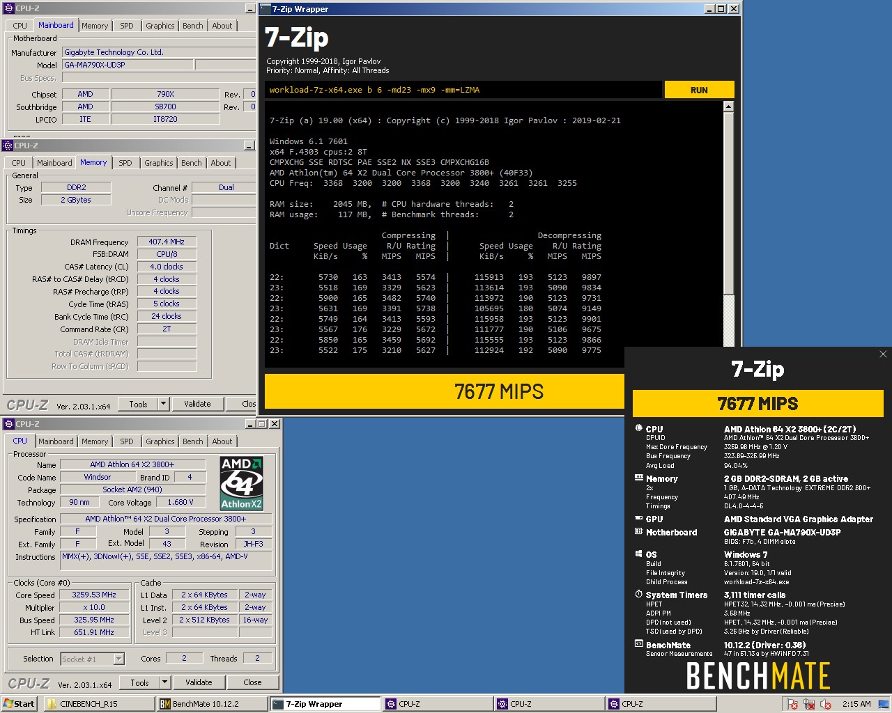Click the System Timers clock icon
This screenshot has height=713, width=892.
point(638,594)
